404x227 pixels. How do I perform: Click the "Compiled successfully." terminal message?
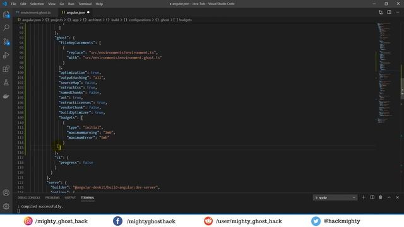coord(42,206)
